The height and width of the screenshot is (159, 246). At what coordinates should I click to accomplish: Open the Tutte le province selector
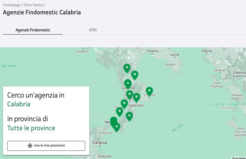point(31,128)
